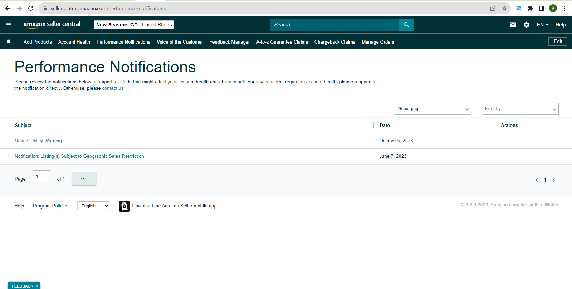Screen dimensions: 572x289
Task: Open the Chrome three-dot menu
Action: (x=564, y=8)
